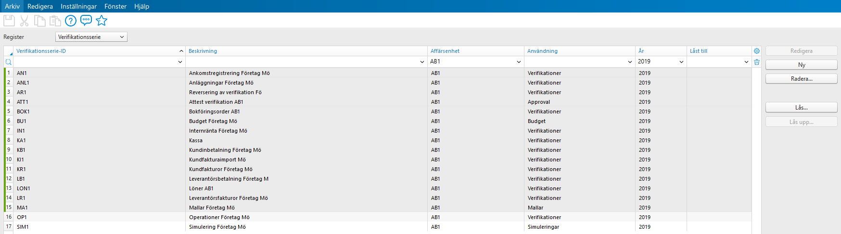Sort by Låst till column header
The image size is (841, 234).
719,51
